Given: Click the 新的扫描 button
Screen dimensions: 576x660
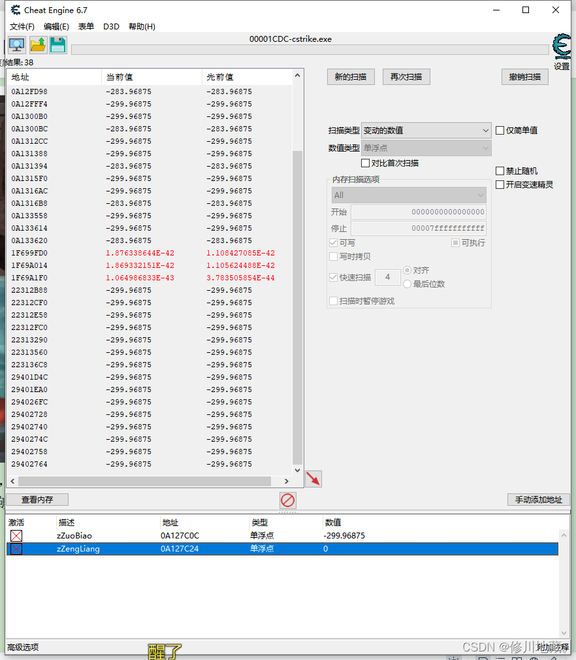Looking at the screenshot, I should coord(351,77).
